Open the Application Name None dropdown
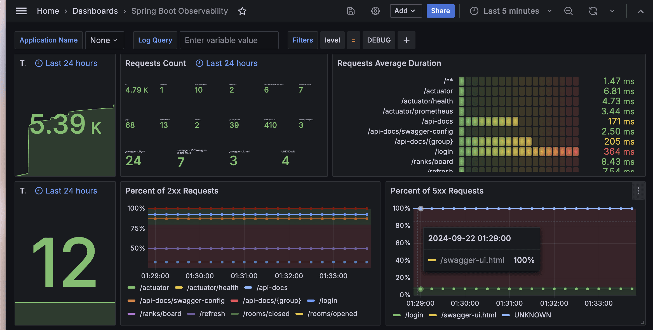Screen dimensions: 653x330 click(104, 40)
